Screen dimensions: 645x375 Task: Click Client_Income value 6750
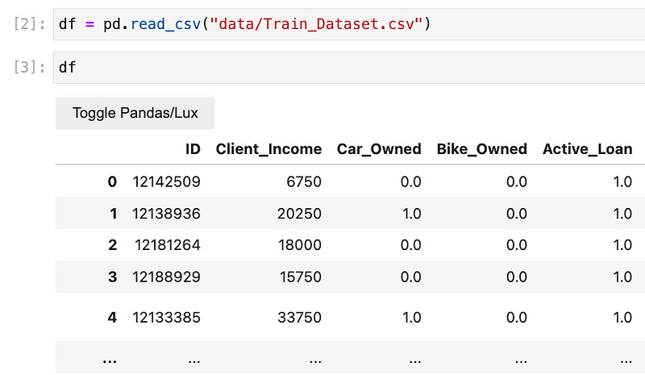pos(304,181)
